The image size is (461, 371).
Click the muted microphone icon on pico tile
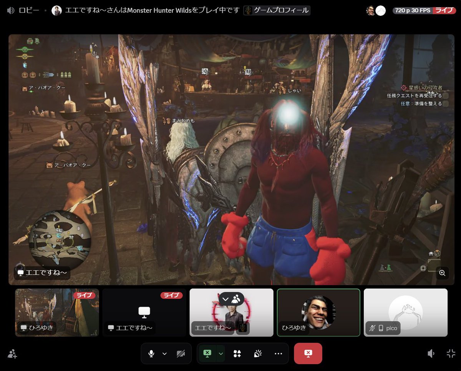[371, 328]
